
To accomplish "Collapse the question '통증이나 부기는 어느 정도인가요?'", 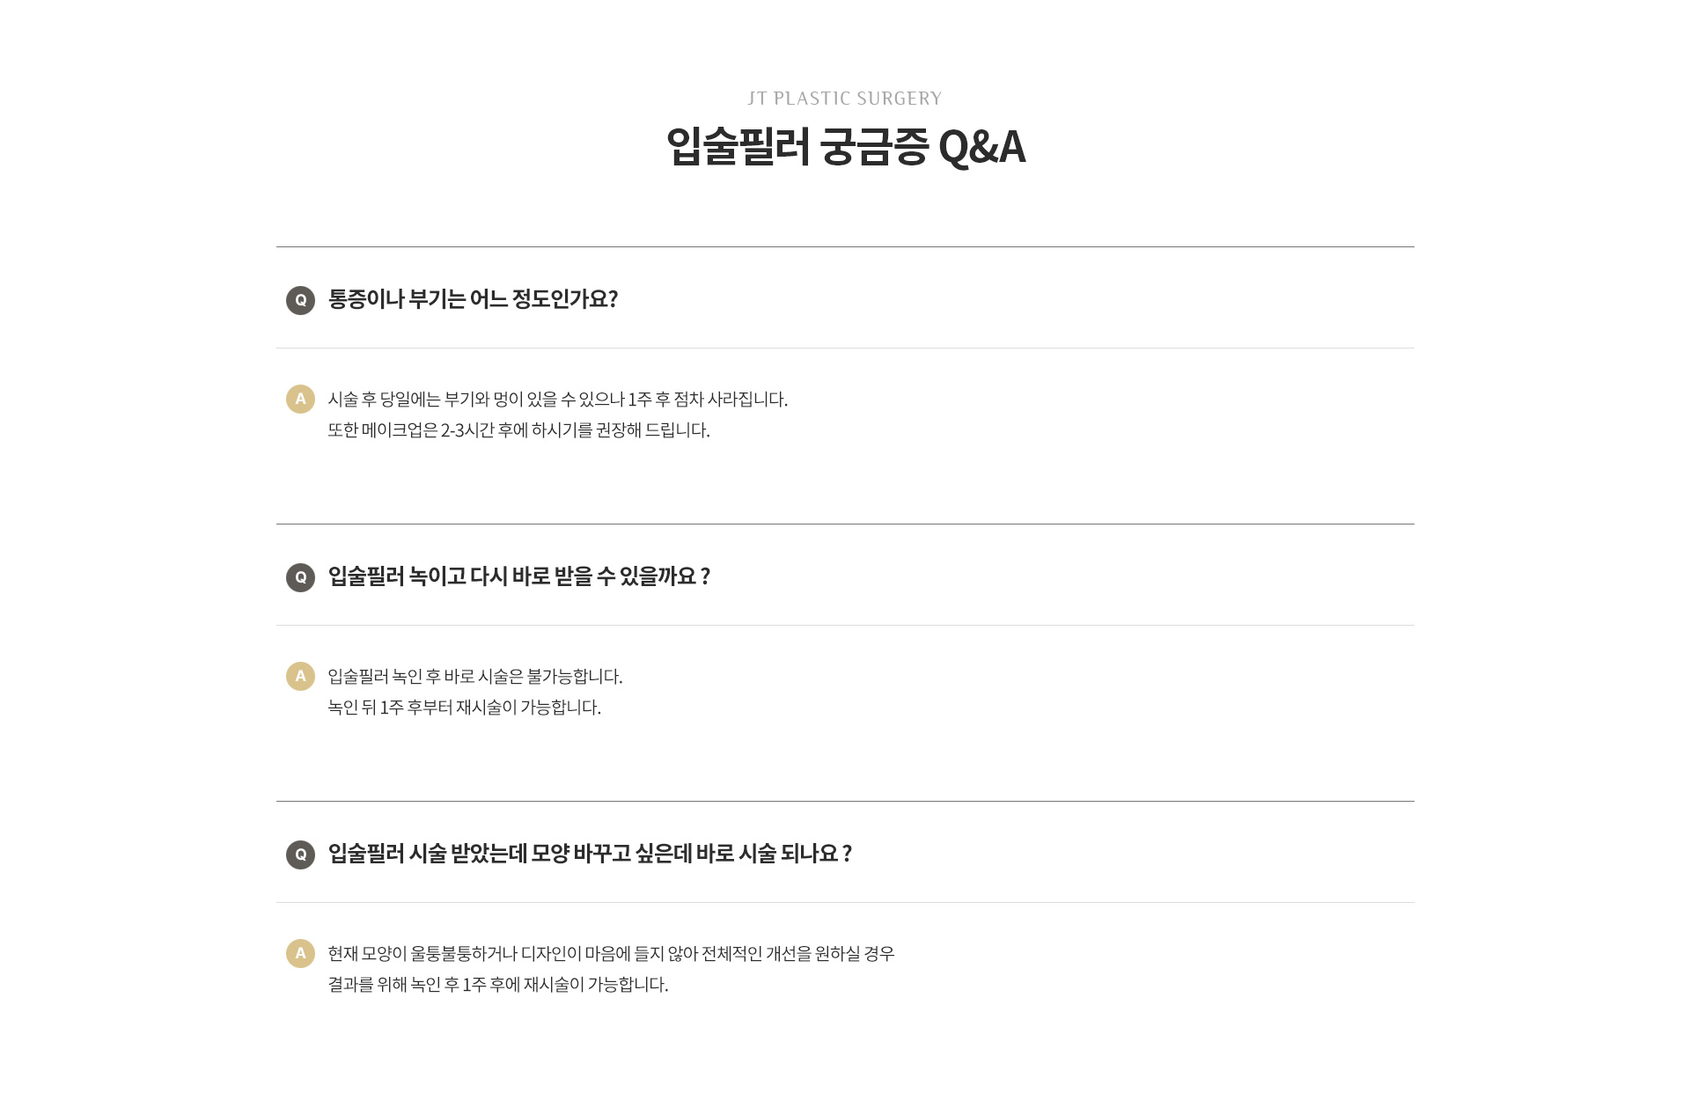I will click(x=845, y=298).
